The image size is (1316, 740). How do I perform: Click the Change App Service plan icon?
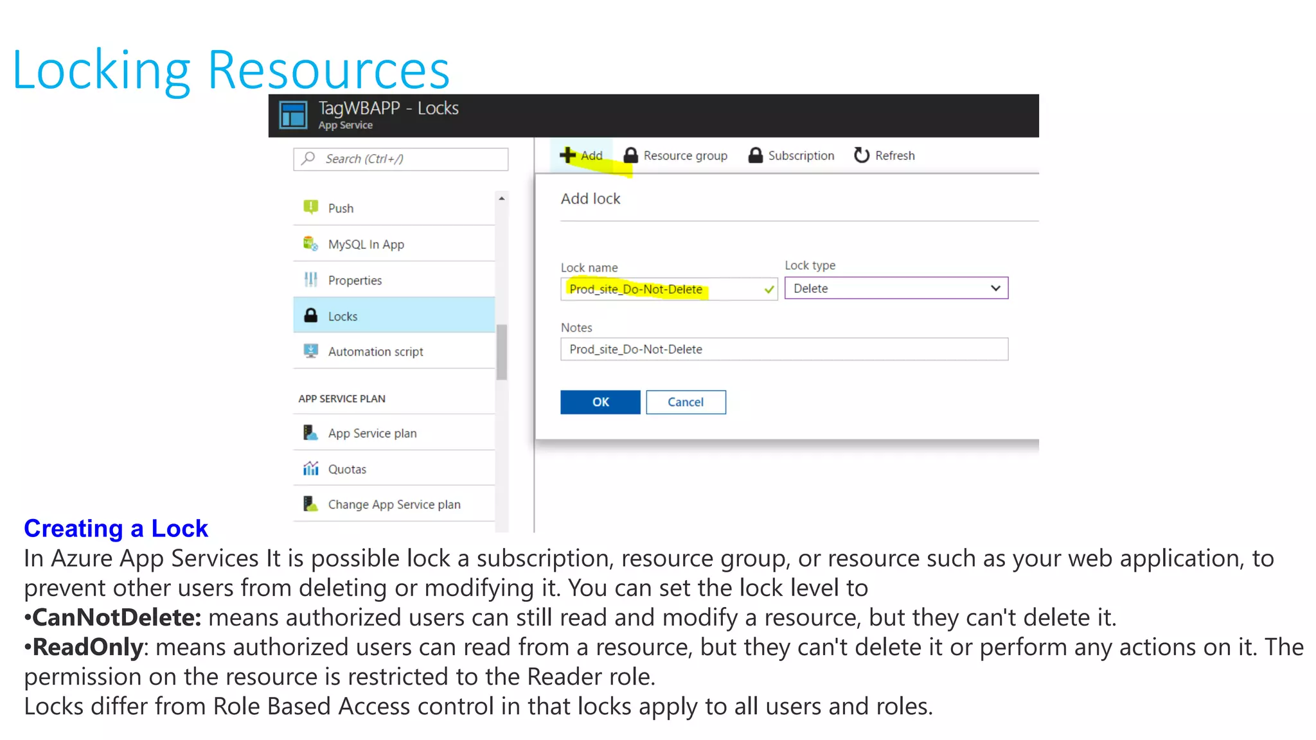pos(310,504)
